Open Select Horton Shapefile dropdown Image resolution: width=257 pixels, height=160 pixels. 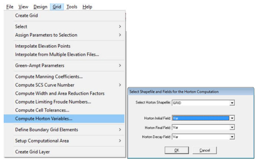pos(232,103)
